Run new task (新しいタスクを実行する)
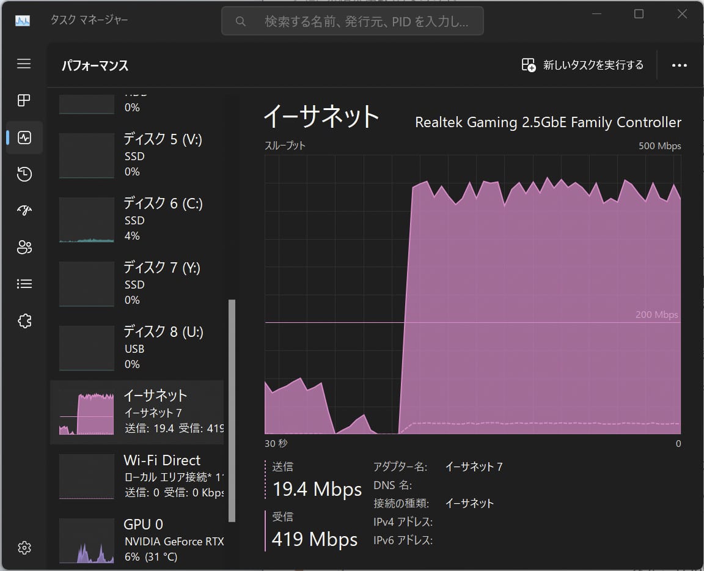 [x=583, y=65]
